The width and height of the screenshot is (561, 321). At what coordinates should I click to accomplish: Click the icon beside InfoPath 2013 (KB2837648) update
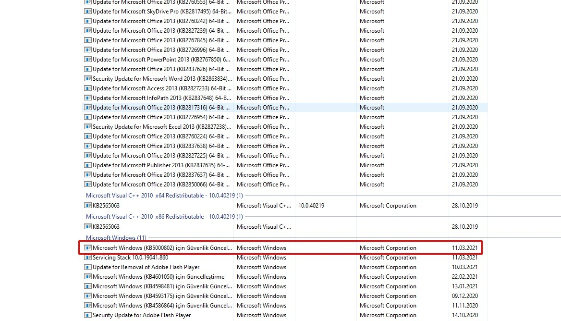(x=87, y=98)
